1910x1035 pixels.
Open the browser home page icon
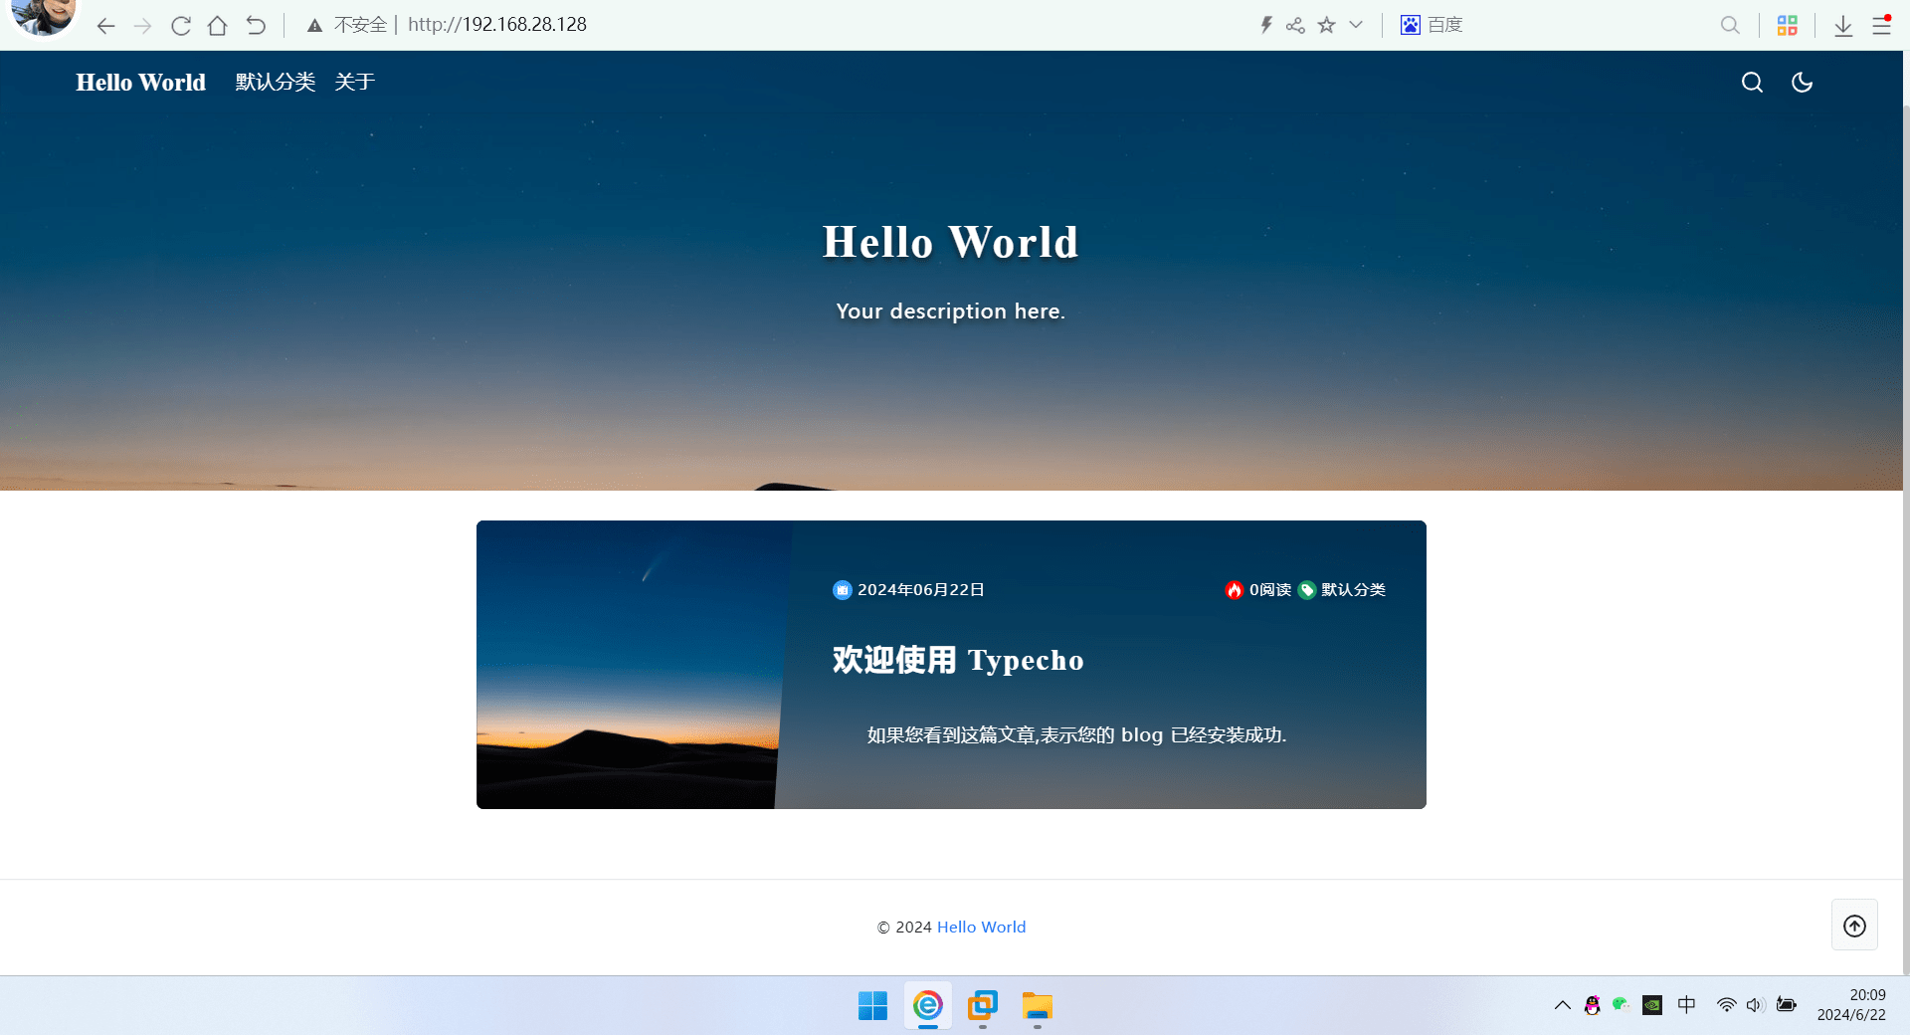pyautogui.click(x=217, y=26)
